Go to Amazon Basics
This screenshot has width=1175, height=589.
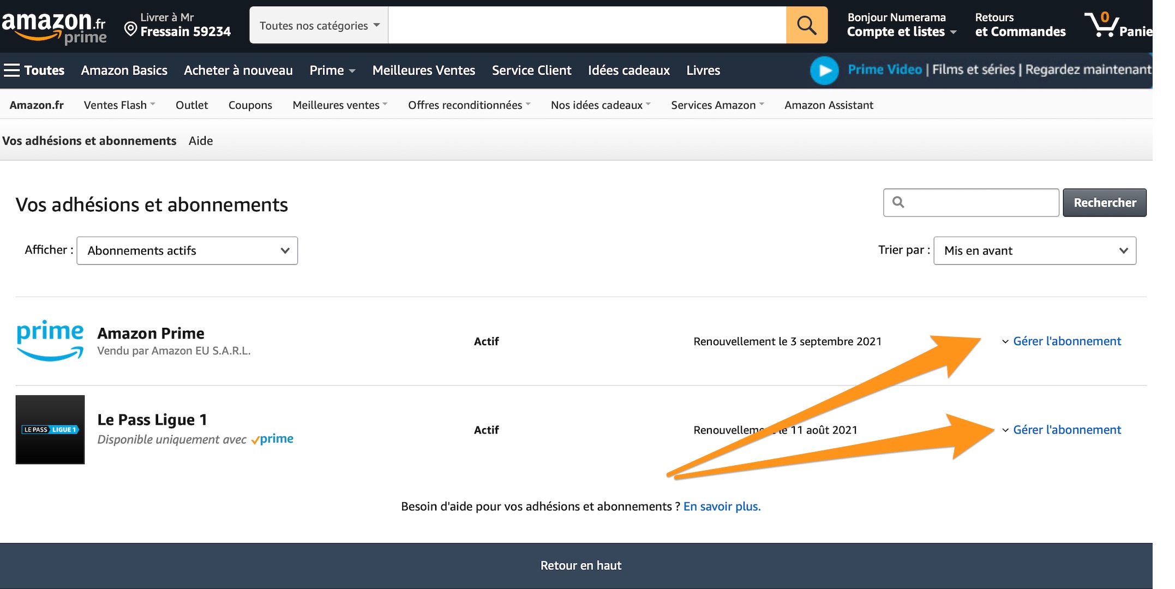pos(124,70)
